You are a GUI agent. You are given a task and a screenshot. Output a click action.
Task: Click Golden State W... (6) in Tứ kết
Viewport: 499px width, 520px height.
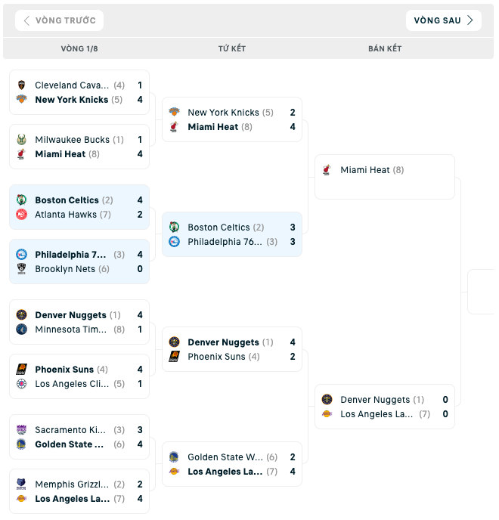point(233,457)
